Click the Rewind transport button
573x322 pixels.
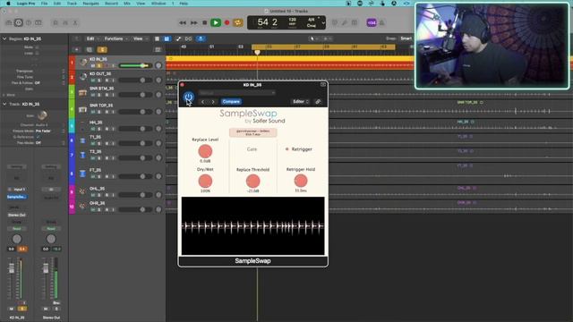click(x=183, y=22)
